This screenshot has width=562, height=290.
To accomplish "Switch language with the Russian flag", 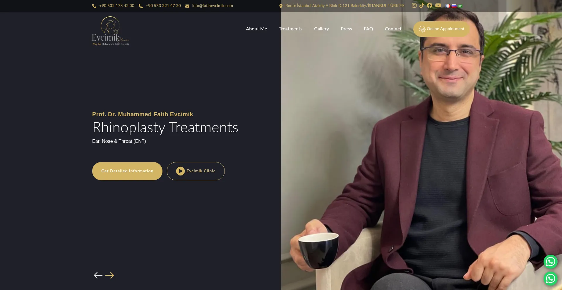I will coord(454,6).
